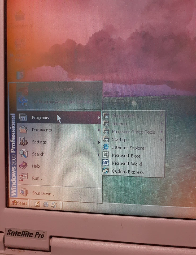Click the Settings gear icon in Start menu
This screenshot has width=196, height=255.
pos(23,141)
